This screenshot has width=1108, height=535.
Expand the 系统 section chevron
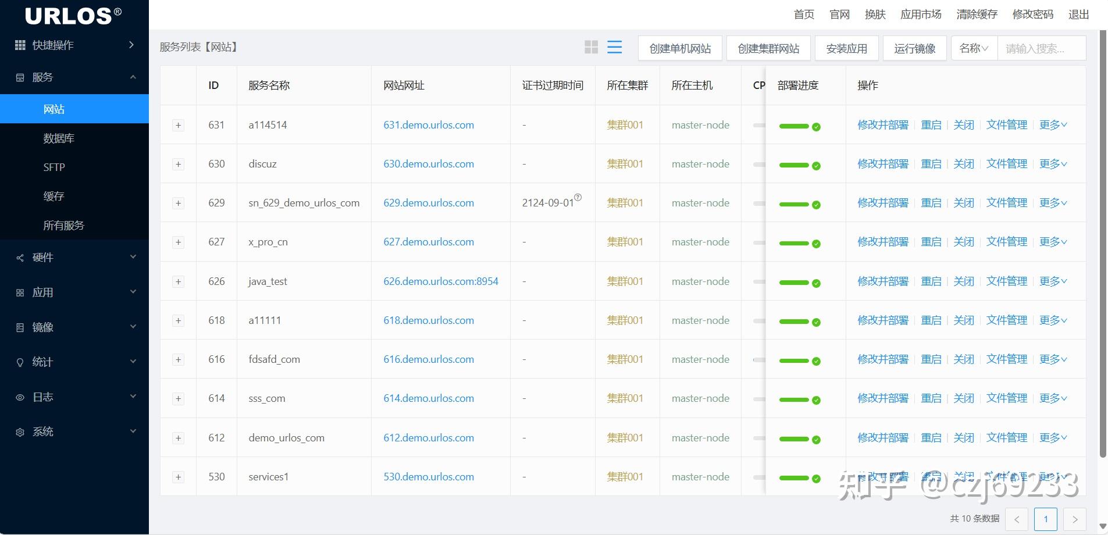click(133, 431)
